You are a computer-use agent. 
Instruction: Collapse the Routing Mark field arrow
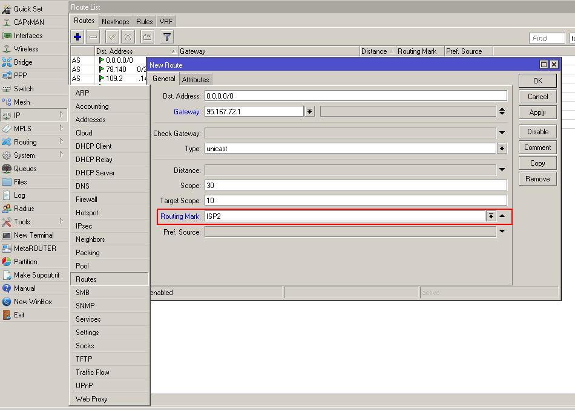(502, 216)
